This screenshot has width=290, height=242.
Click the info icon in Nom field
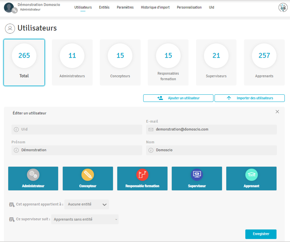click(x=151, y=150)
